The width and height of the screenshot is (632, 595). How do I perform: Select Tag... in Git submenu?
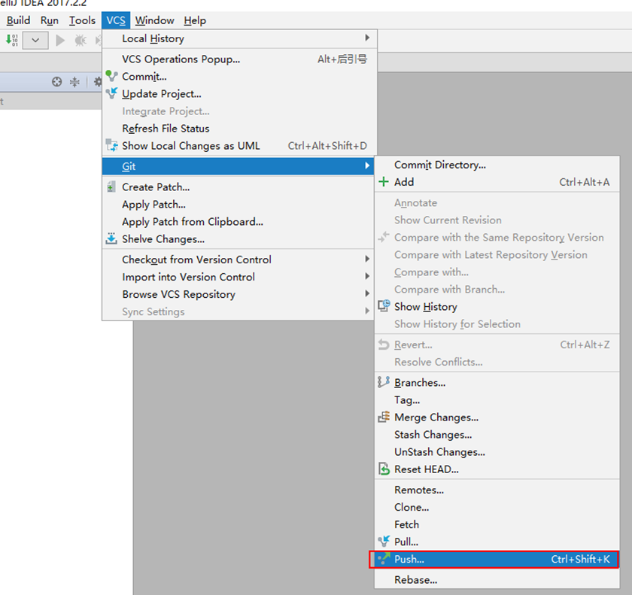pos(497,400)
